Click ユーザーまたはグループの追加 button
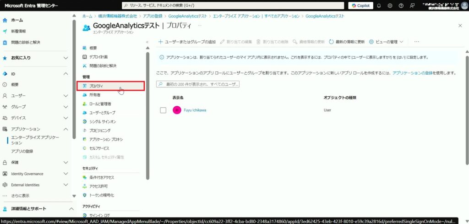 tap(187, 42)
